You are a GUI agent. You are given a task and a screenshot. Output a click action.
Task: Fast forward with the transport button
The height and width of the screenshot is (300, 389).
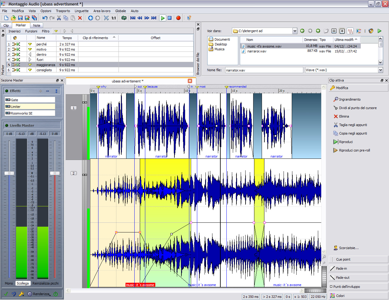147,18
